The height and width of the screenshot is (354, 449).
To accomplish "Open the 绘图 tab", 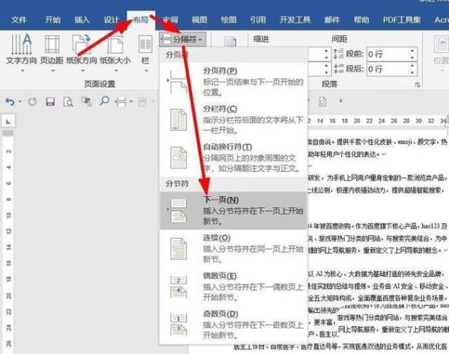I will tap(228, 19).
